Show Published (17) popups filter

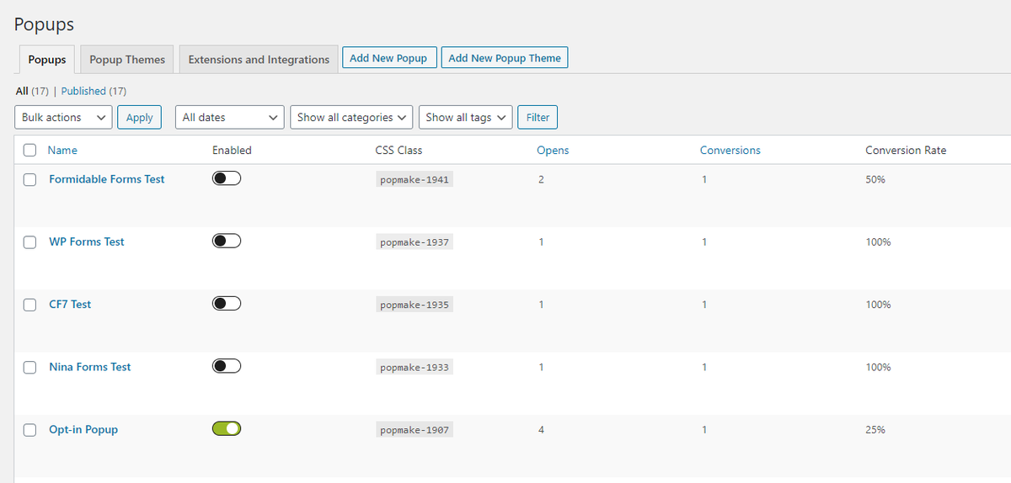(94, 91)
